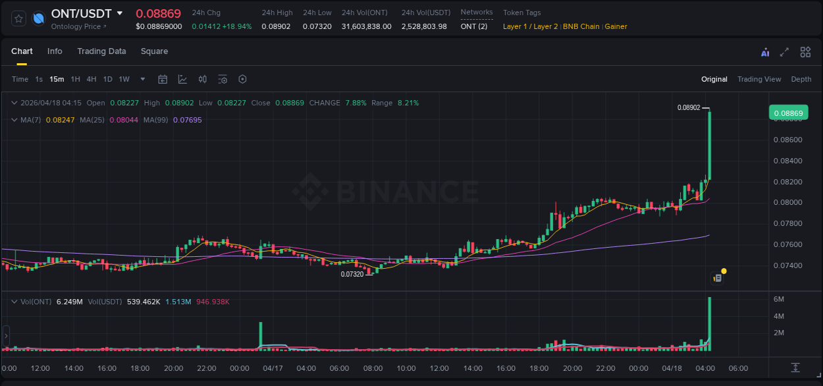823x386 pixels.
Task: Expand the chart to full screen
Action: [x=785, y=51]
